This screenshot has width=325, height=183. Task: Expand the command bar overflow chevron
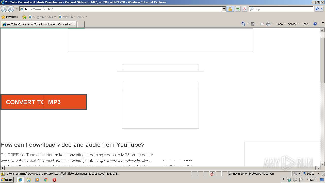323,22
